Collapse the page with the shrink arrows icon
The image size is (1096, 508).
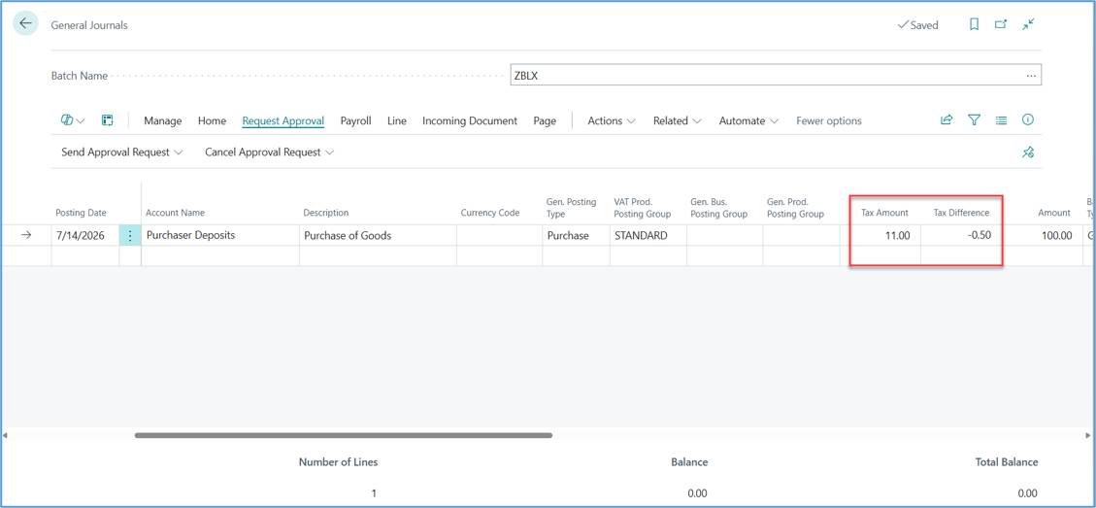[1027, 24]
